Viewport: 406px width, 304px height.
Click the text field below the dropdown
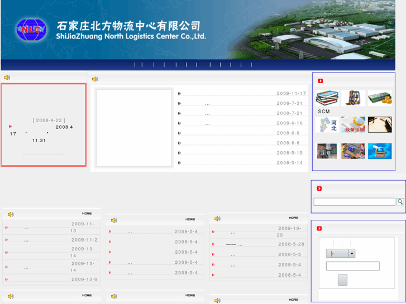(x=352, y=266)
